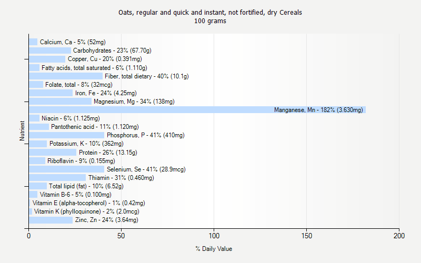Click the chart title about Oats
Image resolution: width=421 pixels, height=263 pixels.
click(x=210, y=13)
